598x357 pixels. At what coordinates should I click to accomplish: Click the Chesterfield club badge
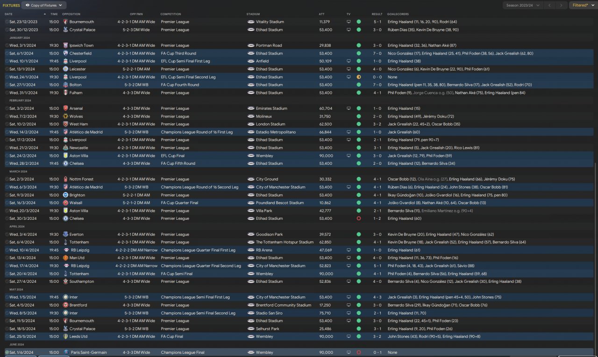65,54
